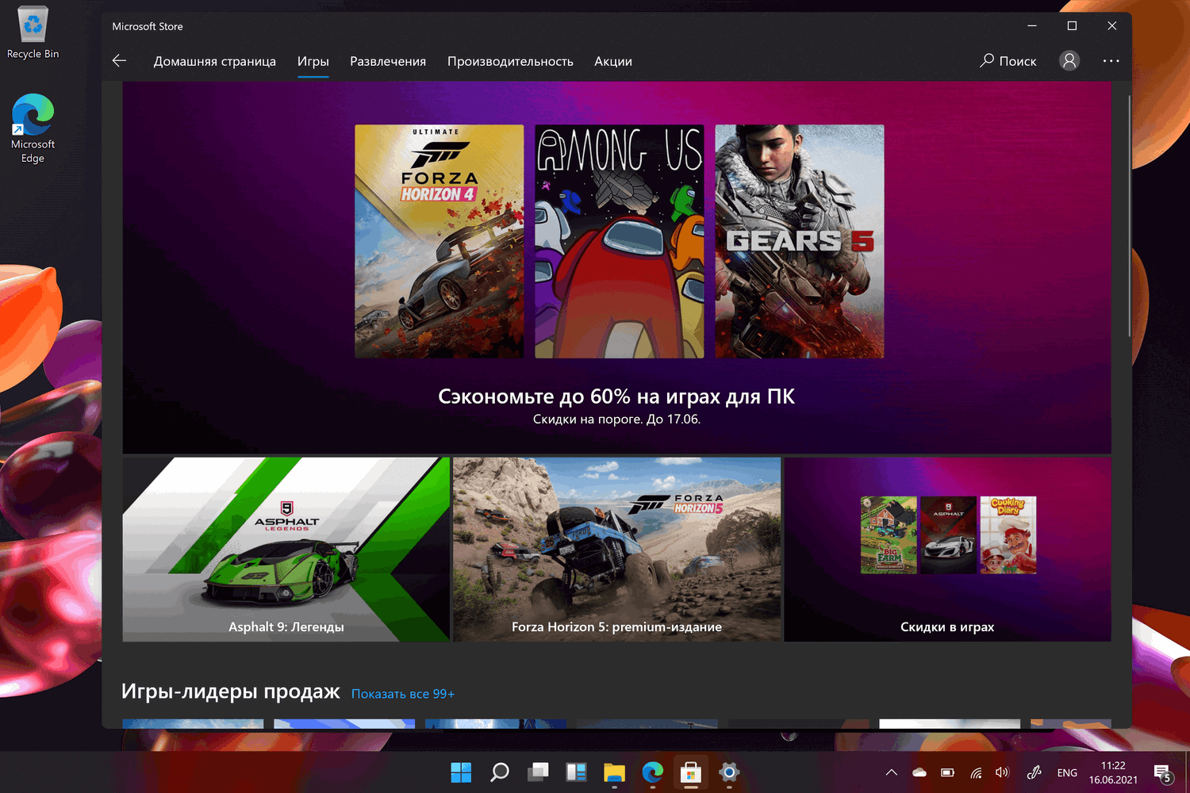Open the network Wi-Fi tray icon
Screen dimensions: 1190x793
[977, 772]
